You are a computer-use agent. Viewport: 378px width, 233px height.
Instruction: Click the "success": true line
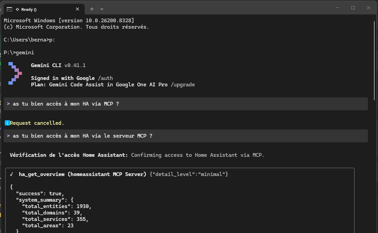40,194
